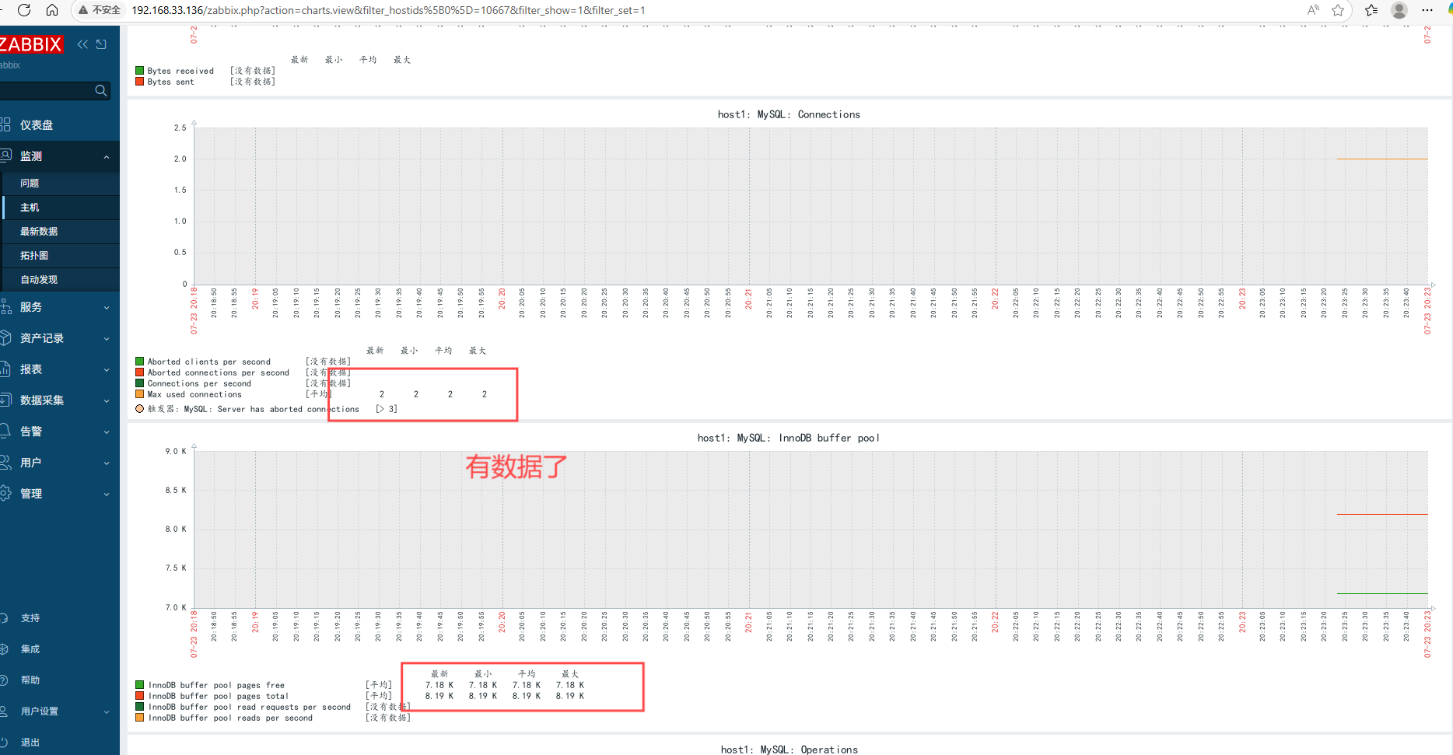Expand the 用户设置 user settings section
1453x755 pixels.
[x=60, y=711]
